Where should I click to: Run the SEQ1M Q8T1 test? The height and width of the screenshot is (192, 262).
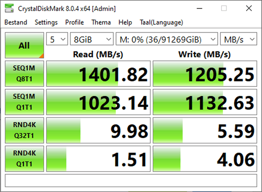pyautogui.click(x=24, y=74)
